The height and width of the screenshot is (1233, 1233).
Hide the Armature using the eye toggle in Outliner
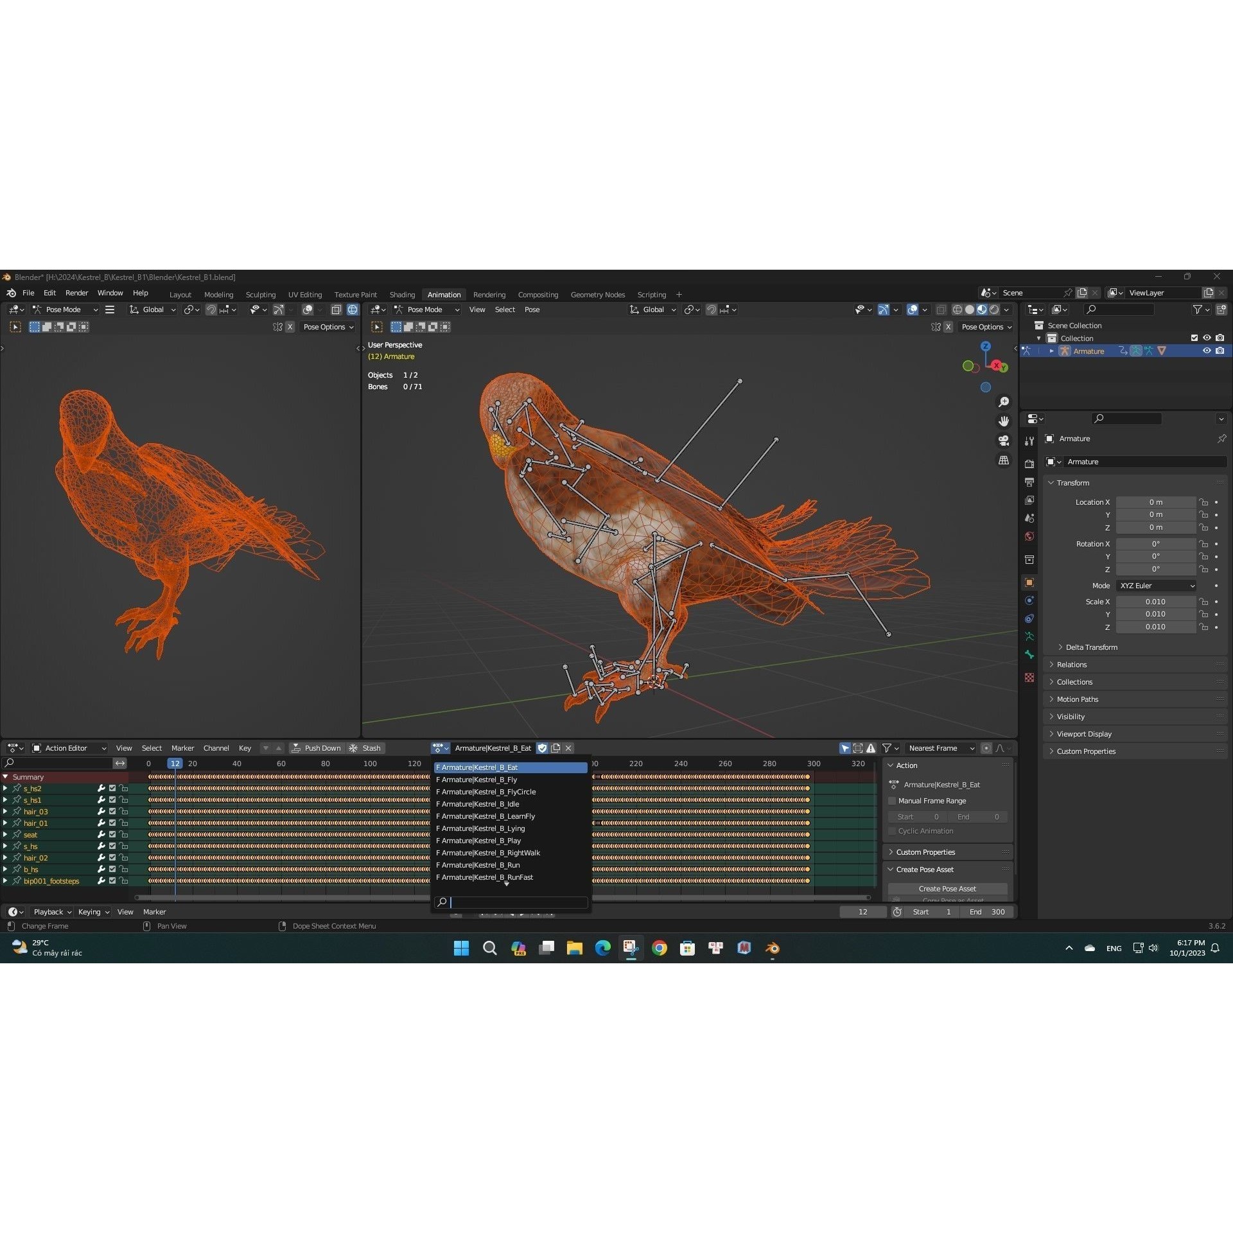1207,351
